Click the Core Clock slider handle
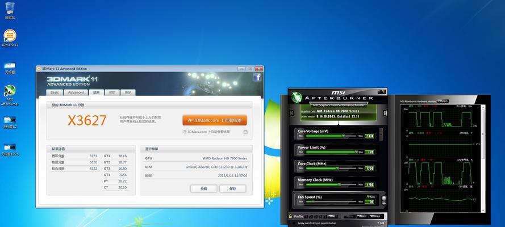The width and height of the screenshot is (505, 227). 337,168
